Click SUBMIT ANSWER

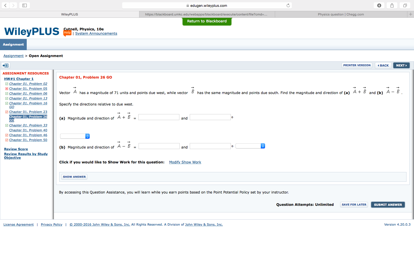[388, 204]
